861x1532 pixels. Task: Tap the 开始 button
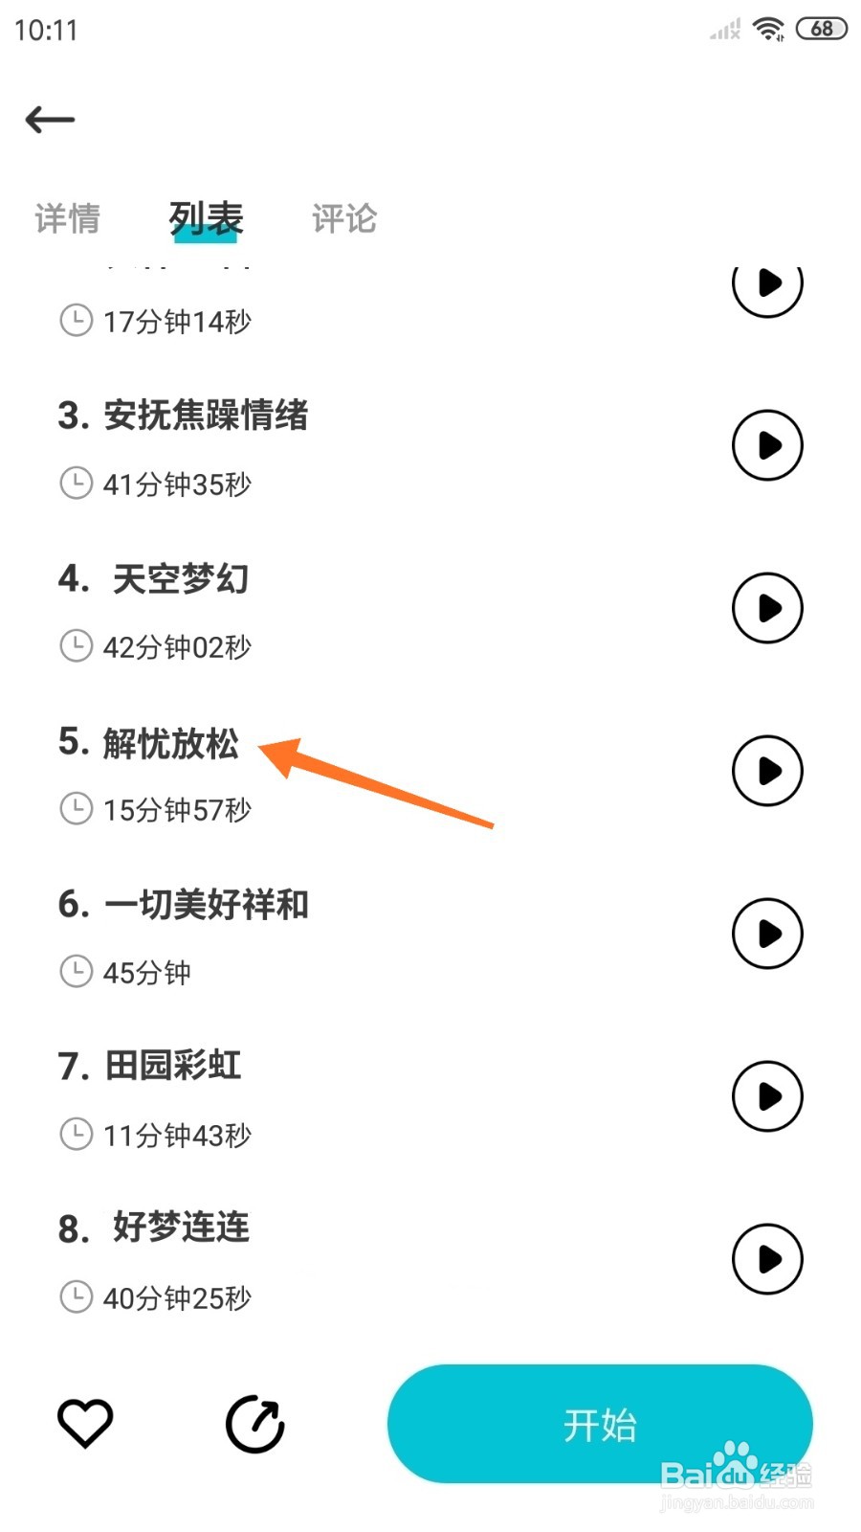600,1424
